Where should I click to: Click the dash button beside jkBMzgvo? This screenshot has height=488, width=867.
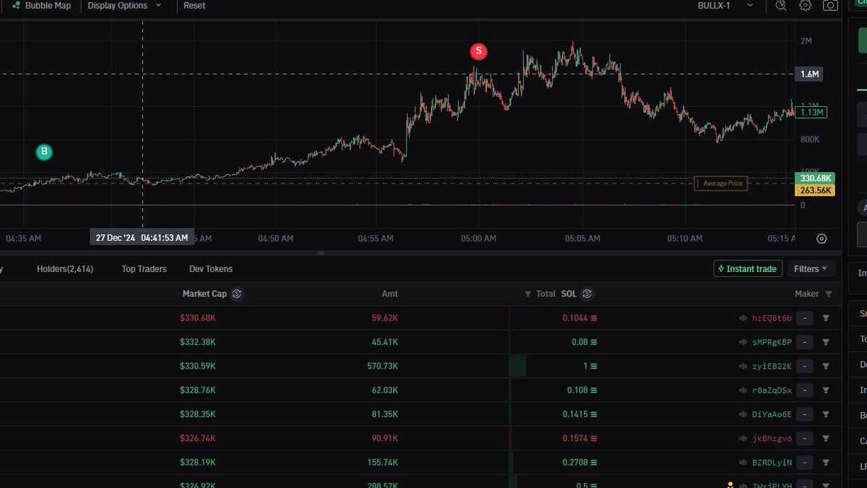(x=805, y=439)
